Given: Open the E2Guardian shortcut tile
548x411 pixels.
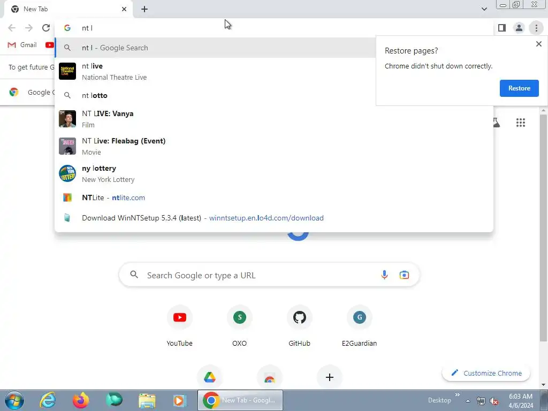Looking at the screenshot, I should click(359, 326).
